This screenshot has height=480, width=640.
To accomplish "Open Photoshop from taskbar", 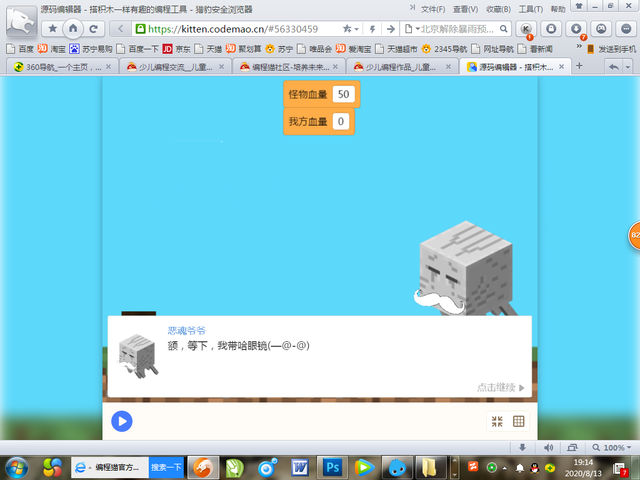I will point(332,467).
